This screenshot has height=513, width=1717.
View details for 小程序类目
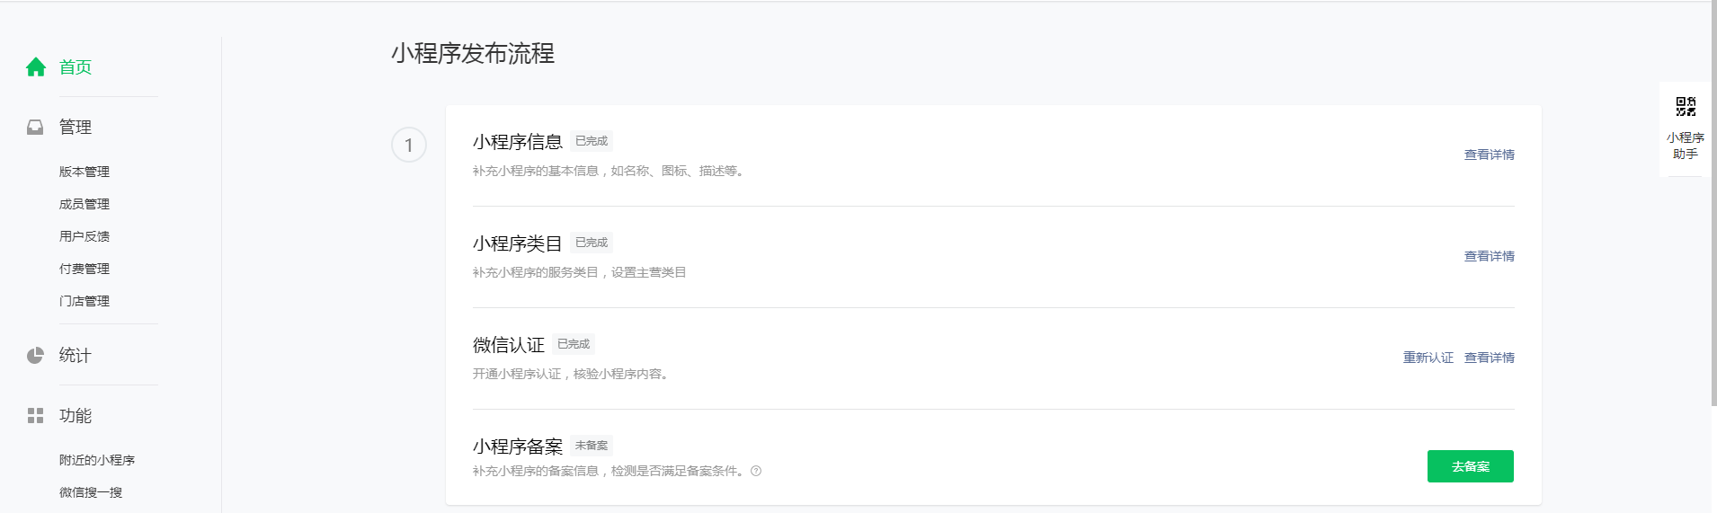click(1490, 256)
